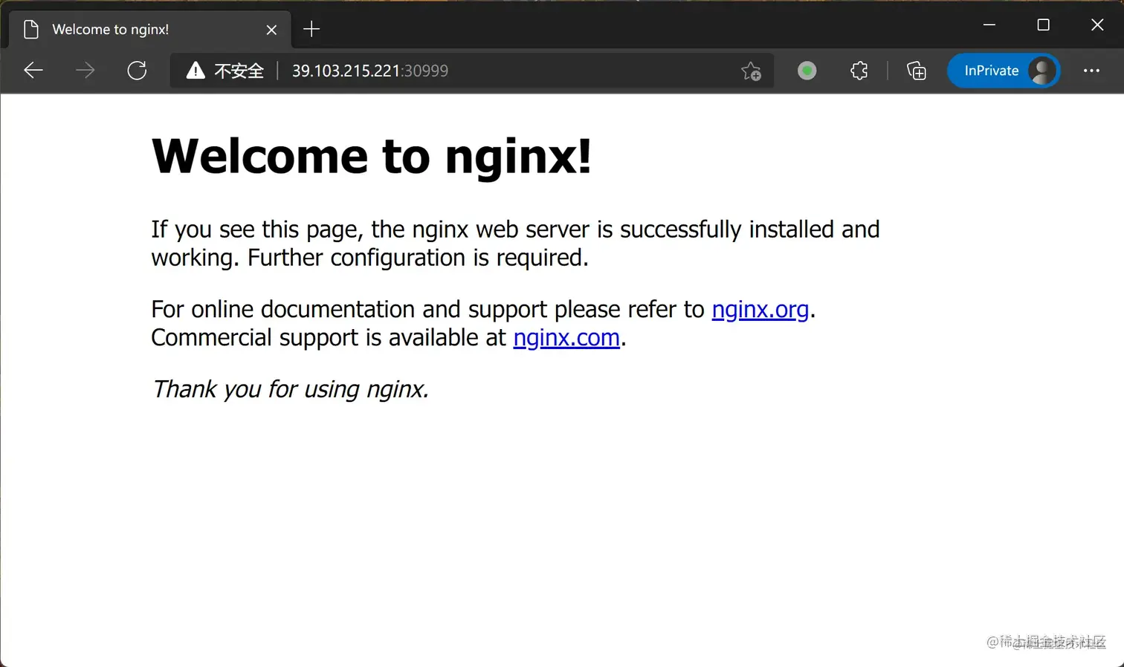
Task: Click the Welcome to nginx! heading
Action: [x=371, y=156]
